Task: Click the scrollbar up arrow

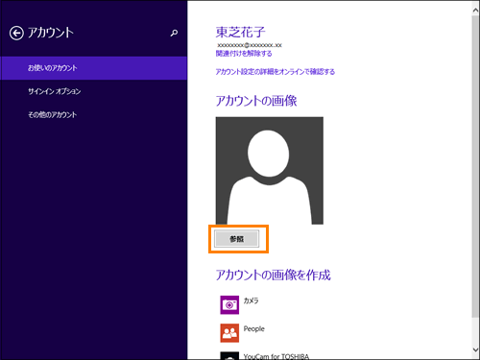Action: click(475, 11)
